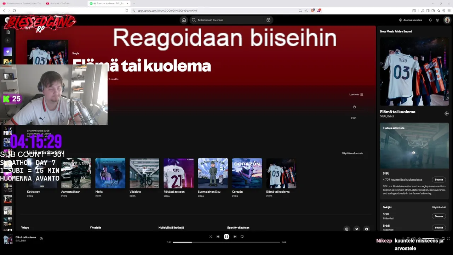Create playlist with plus icon in sidebar
Viewport: 453px width, 255px height.
(x=7, y=40)
